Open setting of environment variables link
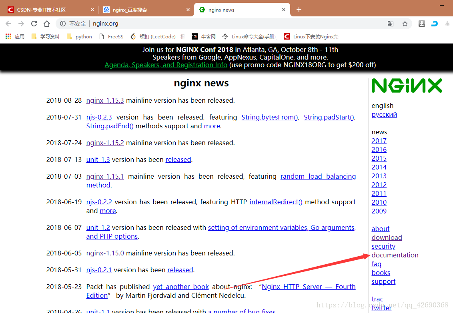The width and height of the screenshot is (453, 313). tap(282, 227)
